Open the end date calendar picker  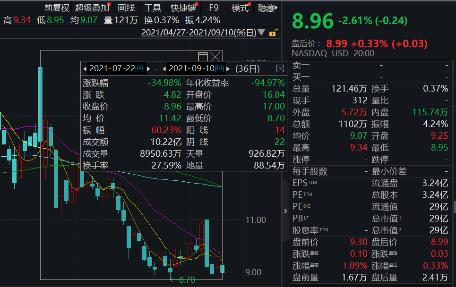click(220, 68)
